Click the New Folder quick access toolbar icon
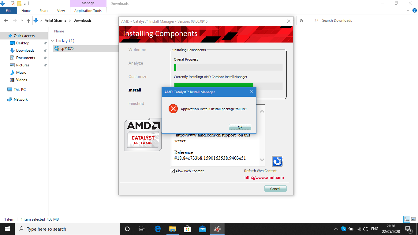 [x=19, y=4]
